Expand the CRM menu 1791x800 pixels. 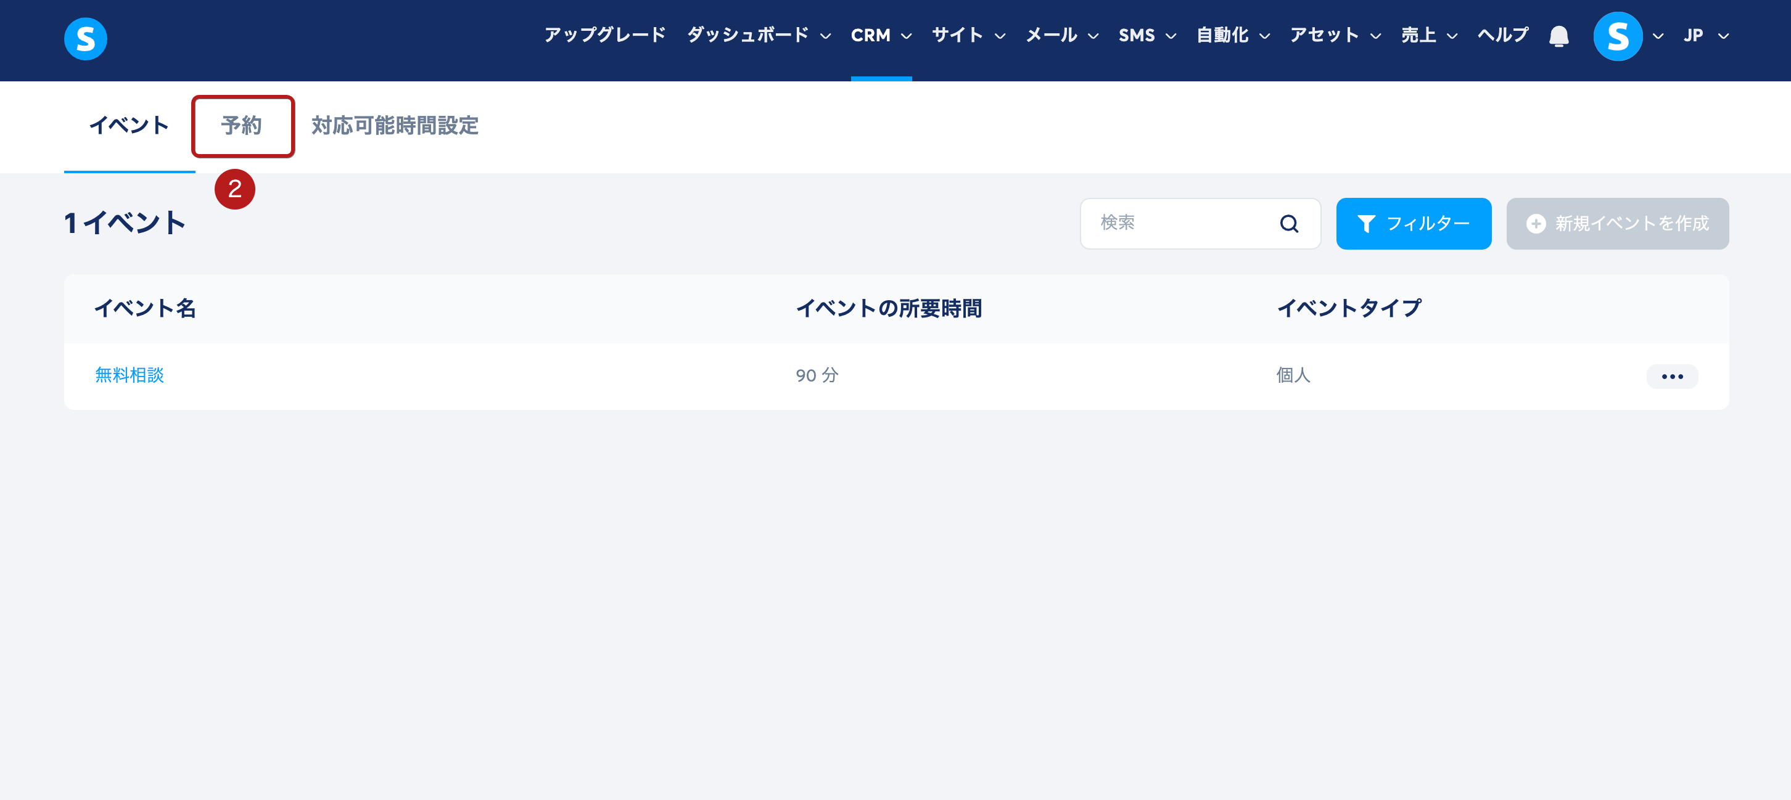[x=881, y=36]
